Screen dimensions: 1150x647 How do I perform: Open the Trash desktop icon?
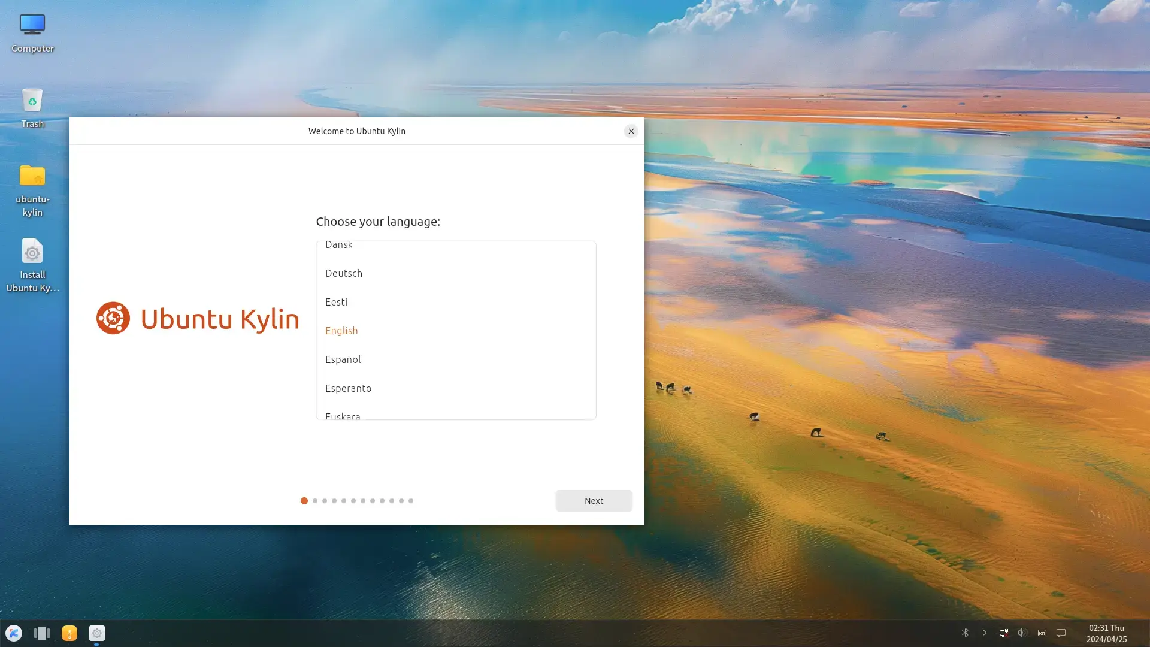click(x=32, y=108)
